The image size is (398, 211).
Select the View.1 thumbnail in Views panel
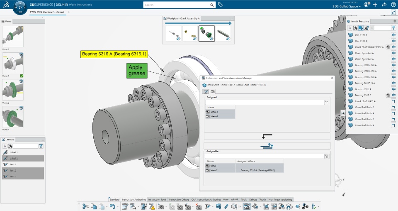tap(13, 37)
